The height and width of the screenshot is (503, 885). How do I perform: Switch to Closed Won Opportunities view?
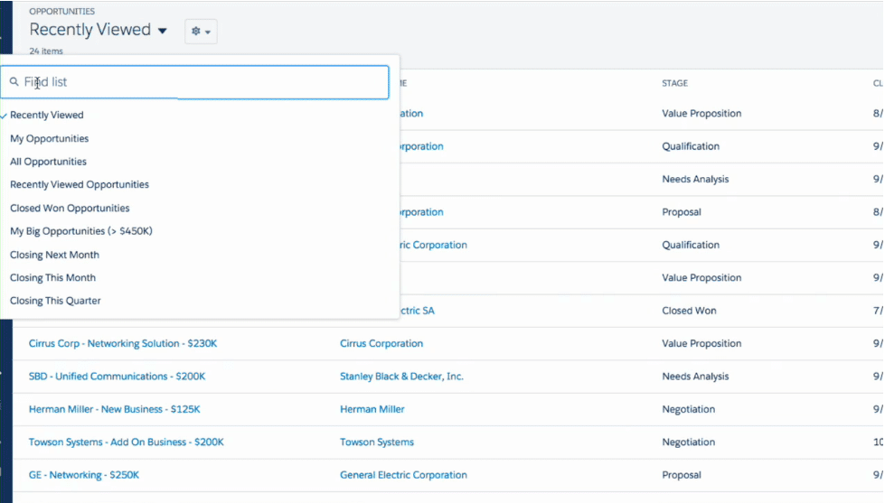(x=70, y=209)
